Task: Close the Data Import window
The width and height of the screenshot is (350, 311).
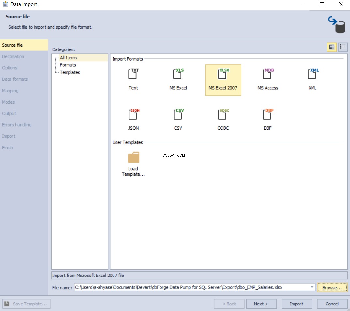Action: point(341,4)
